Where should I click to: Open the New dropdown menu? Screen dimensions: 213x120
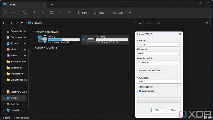[x=10, y=13]
